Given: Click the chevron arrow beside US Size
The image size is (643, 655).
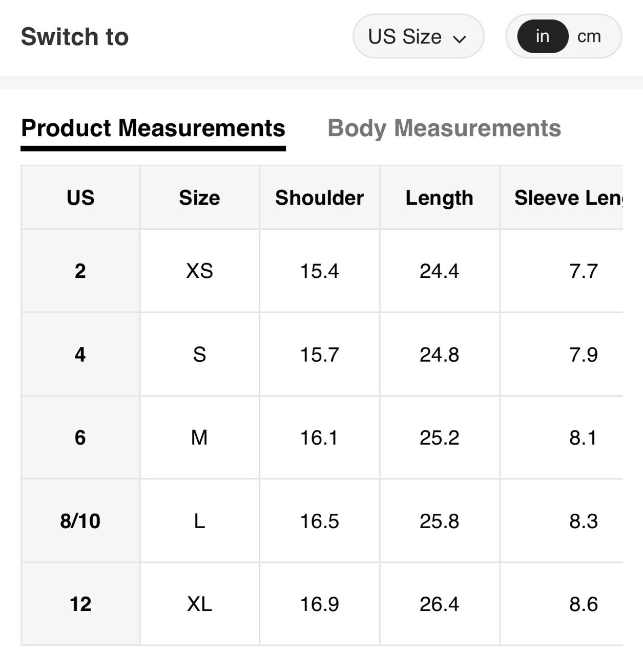Looking at the screenshot, I should 460,38.
